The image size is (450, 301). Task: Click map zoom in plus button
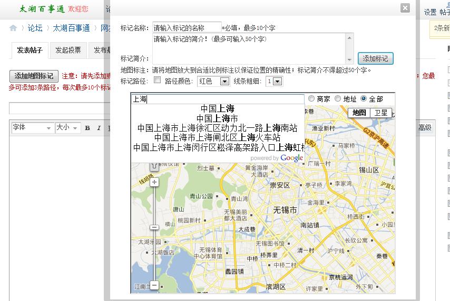pyautogui.click(x=154, y=182)
